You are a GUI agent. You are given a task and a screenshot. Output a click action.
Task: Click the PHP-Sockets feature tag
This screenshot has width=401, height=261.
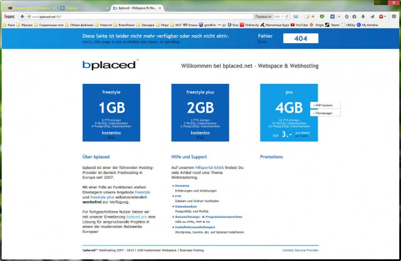point(325,105)
